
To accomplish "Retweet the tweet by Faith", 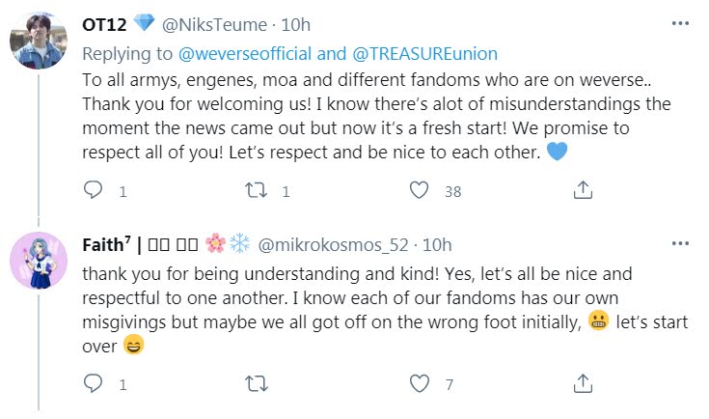I will 257,384.
